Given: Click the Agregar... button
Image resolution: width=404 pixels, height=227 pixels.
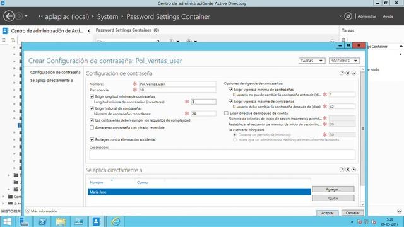Looking at the screenshot, I should [x=333, y=189].
